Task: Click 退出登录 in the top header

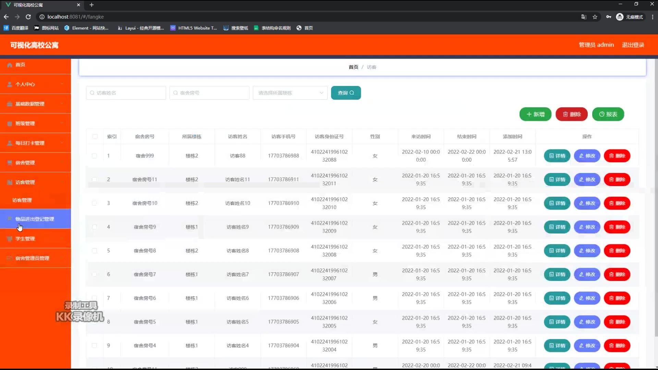Action: point(633,45)
